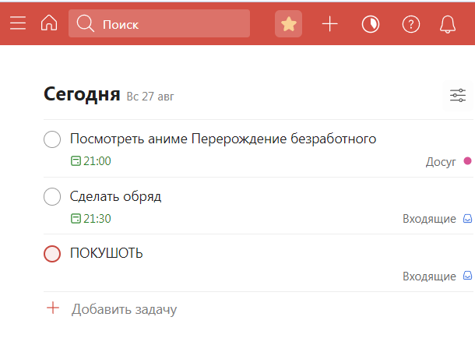The width and height of the screenshot is (475, 338).
Task: Open the hamburger navigation menu
Action: [x=18, y=23]
